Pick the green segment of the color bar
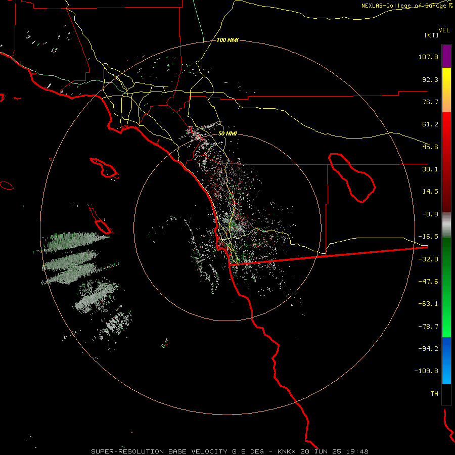Image resolution: width=455 pixels, height=455 pixels. pos(446,287)
